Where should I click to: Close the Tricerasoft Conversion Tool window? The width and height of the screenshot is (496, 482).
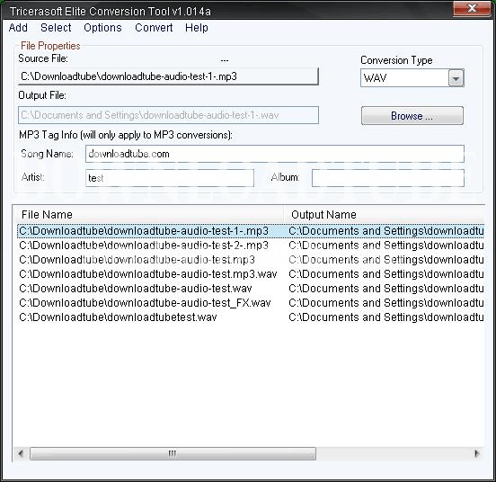click(472, 8)
